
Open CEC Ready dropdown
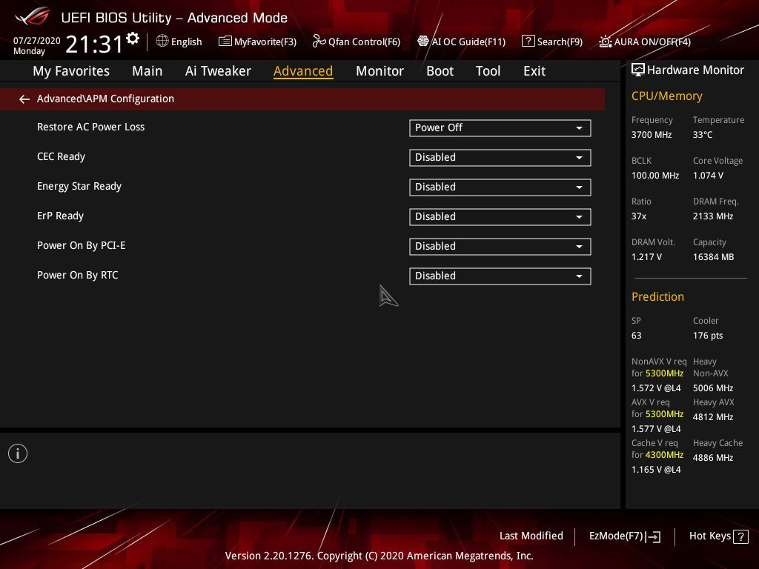500,157
